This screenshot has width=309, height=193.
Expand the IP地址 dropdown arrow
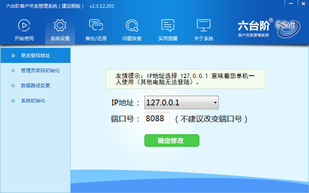(x=215, y=103)
